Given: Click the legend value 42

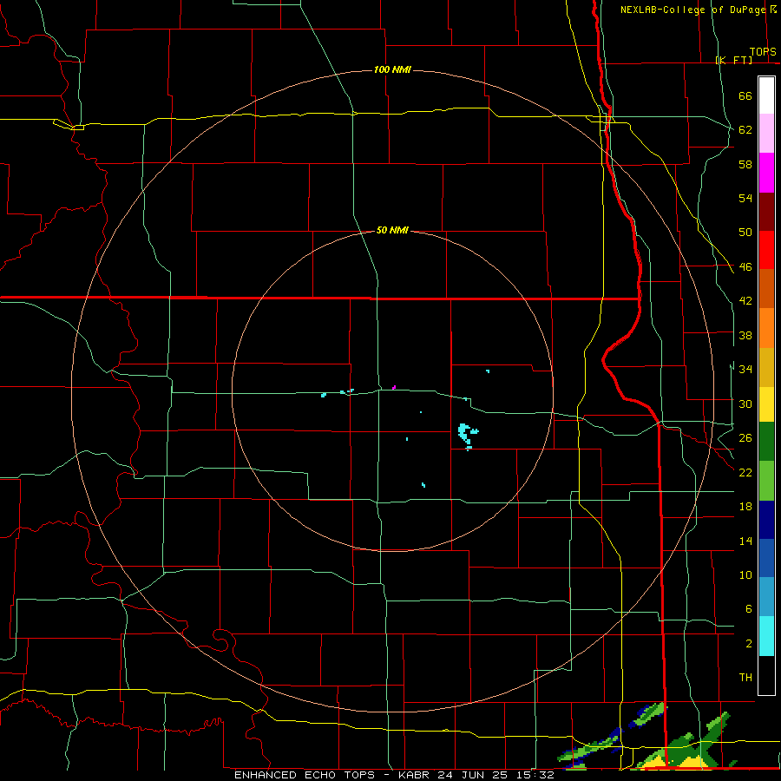Looking at the screenshot, I should coord(745,300).
